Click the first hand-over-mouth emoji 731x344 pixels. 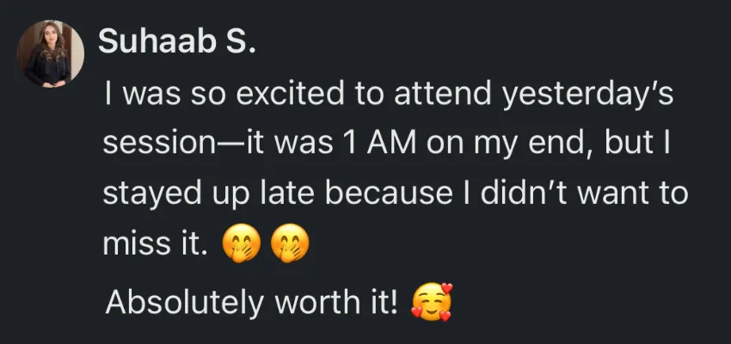point(241,243)
